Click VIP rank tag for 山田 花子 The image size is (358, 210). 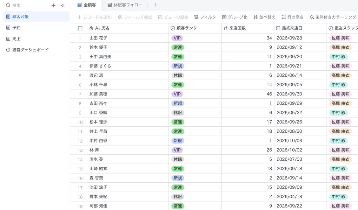click(177, 38)
